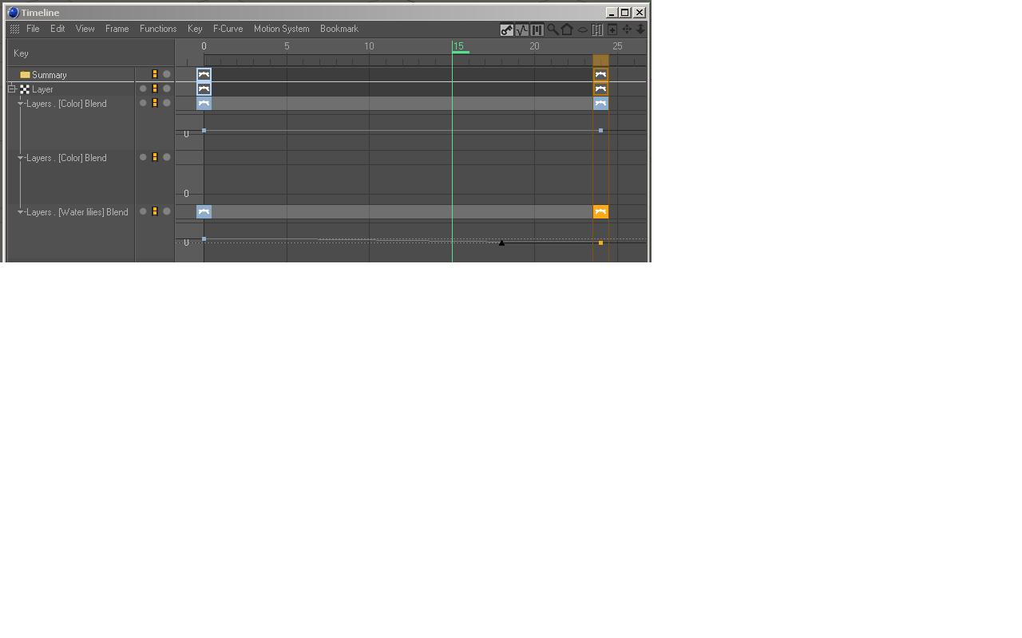Screen dimensions: 1022x638
Task: Click the Motion mode icon with vertical bars
Action: [537, 30]
